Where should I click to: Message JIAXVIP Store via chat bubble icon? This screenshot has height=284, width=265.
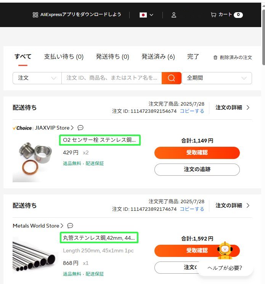[x=80, y=128]
